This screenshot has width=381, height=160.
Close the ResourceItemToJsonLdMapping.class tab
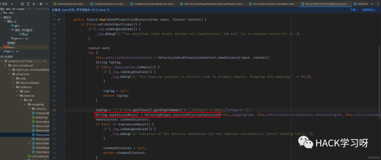(349, 4)
